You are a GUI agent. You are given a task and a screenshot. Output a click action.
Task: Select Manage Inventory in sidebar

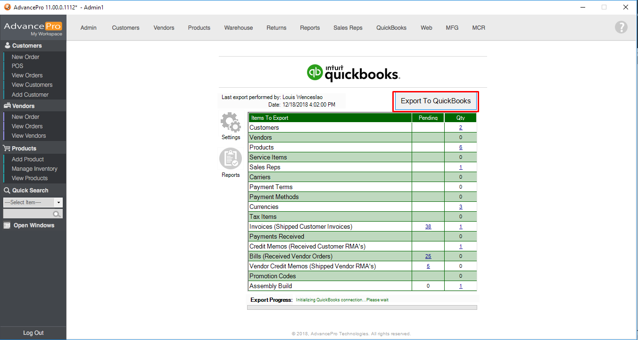(x=34, y=169)
